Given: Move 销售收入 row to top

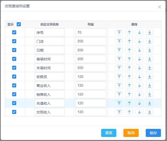Looking at the screenshot, I should [x=119, y=94].
